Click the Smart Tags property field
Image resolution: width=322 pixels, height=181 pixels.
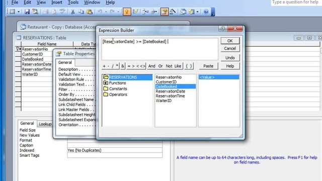[x=115, y=155]
